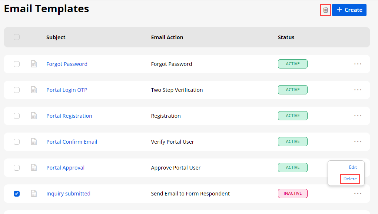Check the Forgot Password row checkbox
The width and height of the screenshot is (378, 214).
(x=17, y=64)
